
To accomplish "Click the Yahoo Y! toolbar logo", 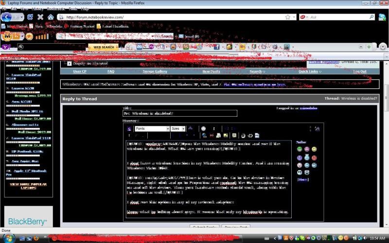I will (6, 47).
